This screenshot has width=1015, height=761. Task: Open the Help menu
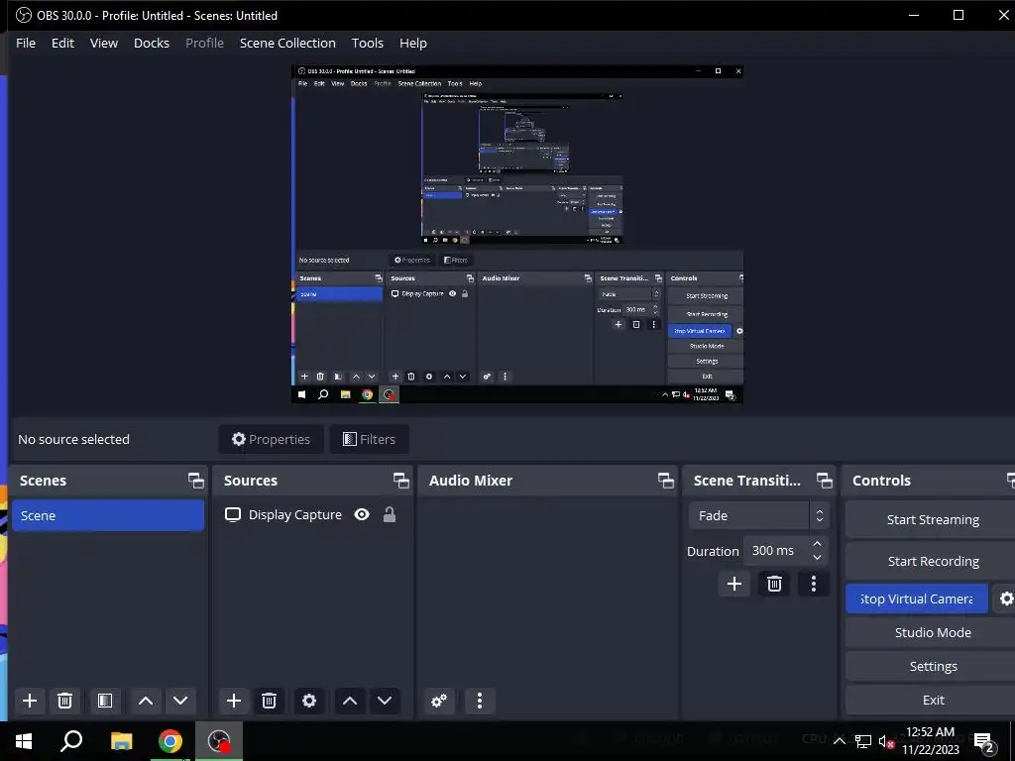pos(413,43)
